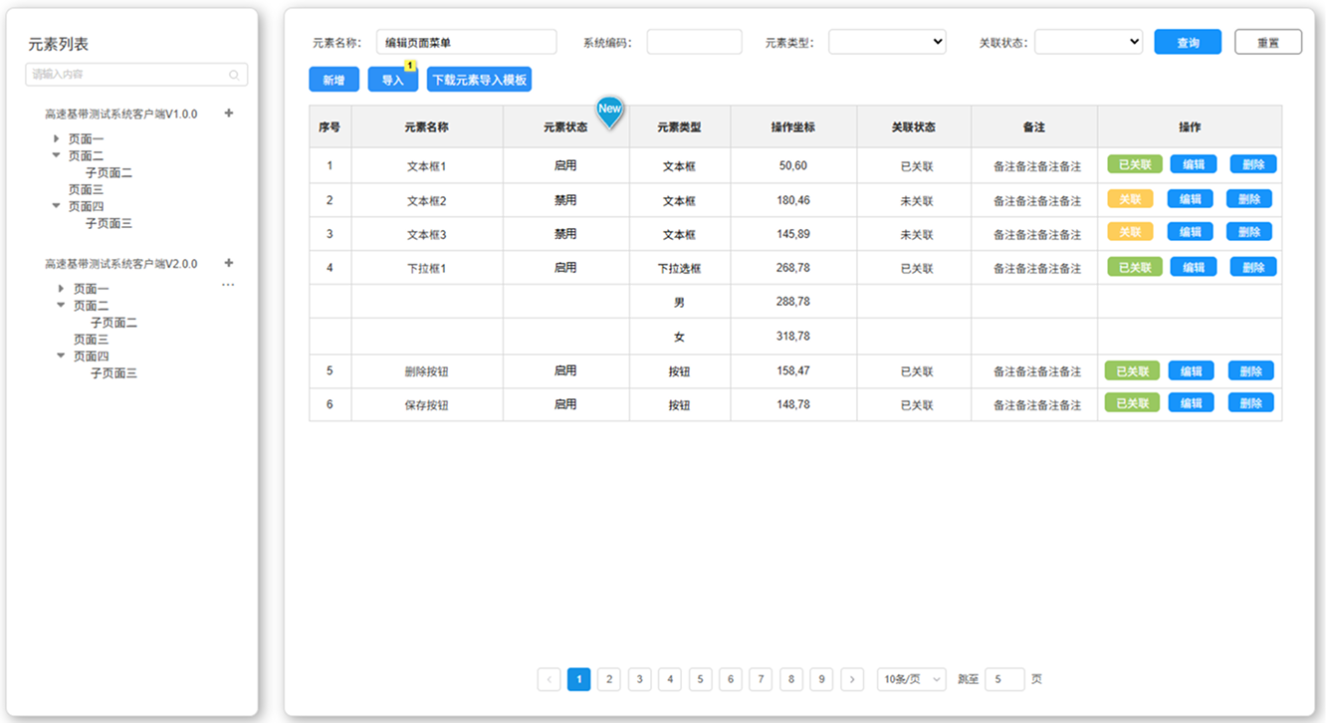Click 禁用 status in 文本框2 row
This screenshot has width=1326, height=723.
tap(565, 200)
